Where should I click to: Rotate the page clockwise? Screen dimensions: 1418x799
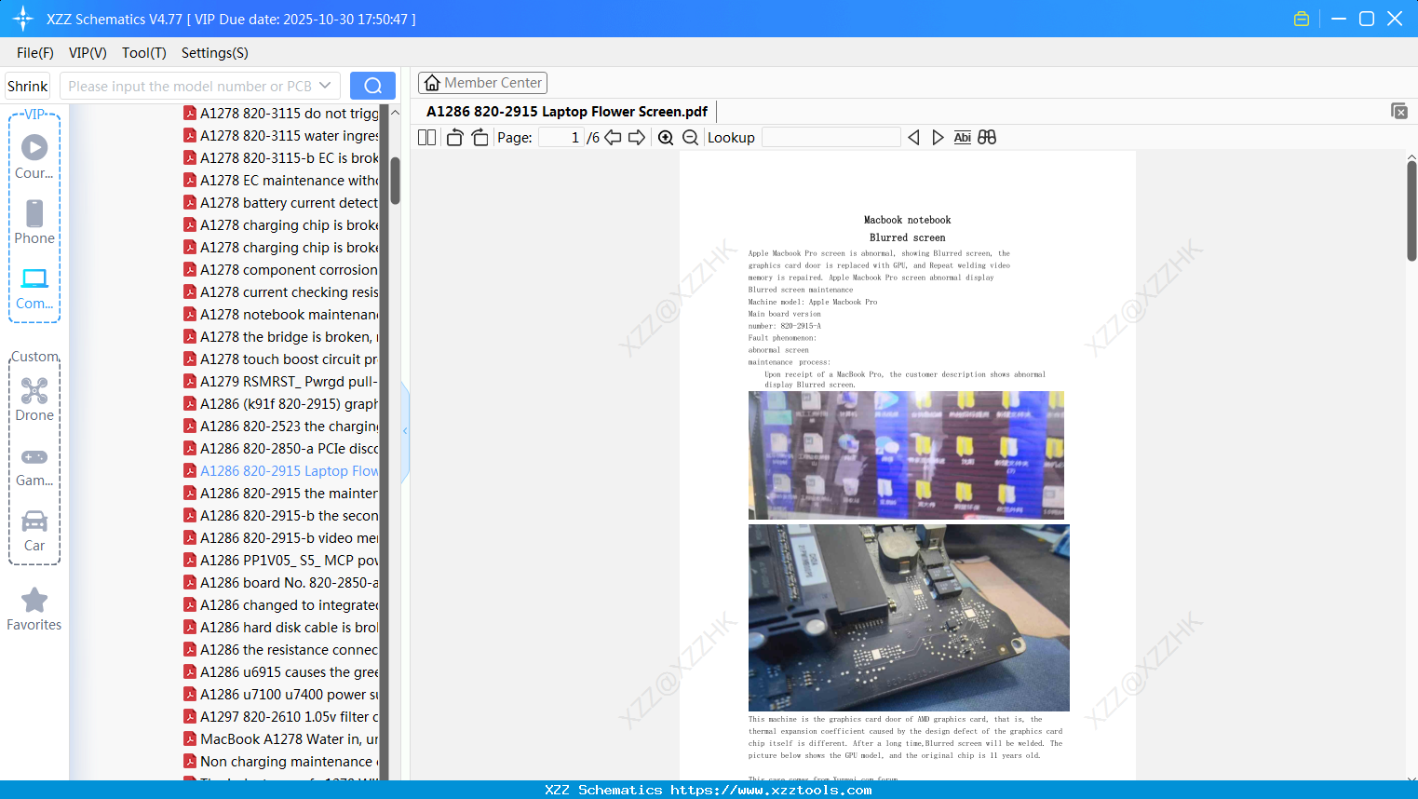click(x=479, y=137)
